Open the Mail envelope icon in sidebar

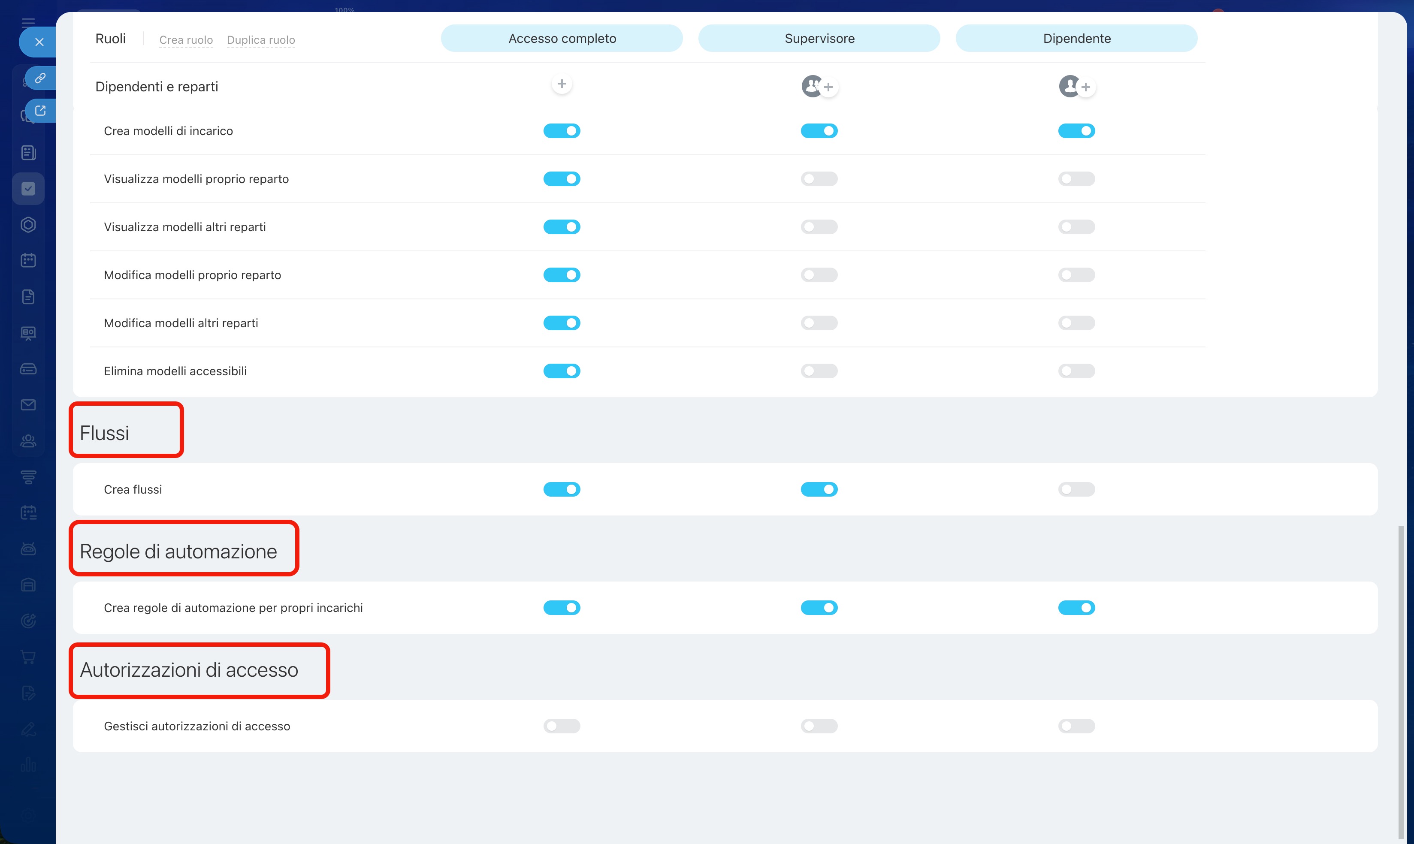coord(28,405)
